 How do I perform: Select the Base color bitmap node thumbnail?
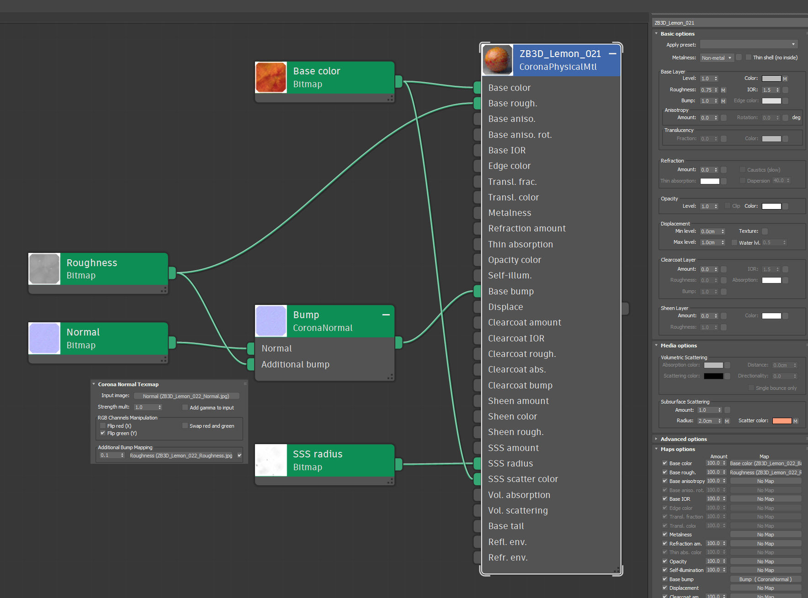tap(271, 78)
